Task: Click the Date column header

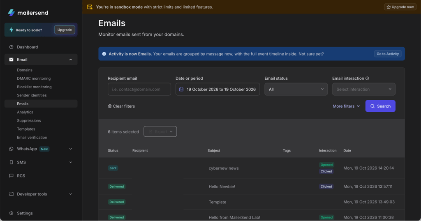Action: coord(347,151)
